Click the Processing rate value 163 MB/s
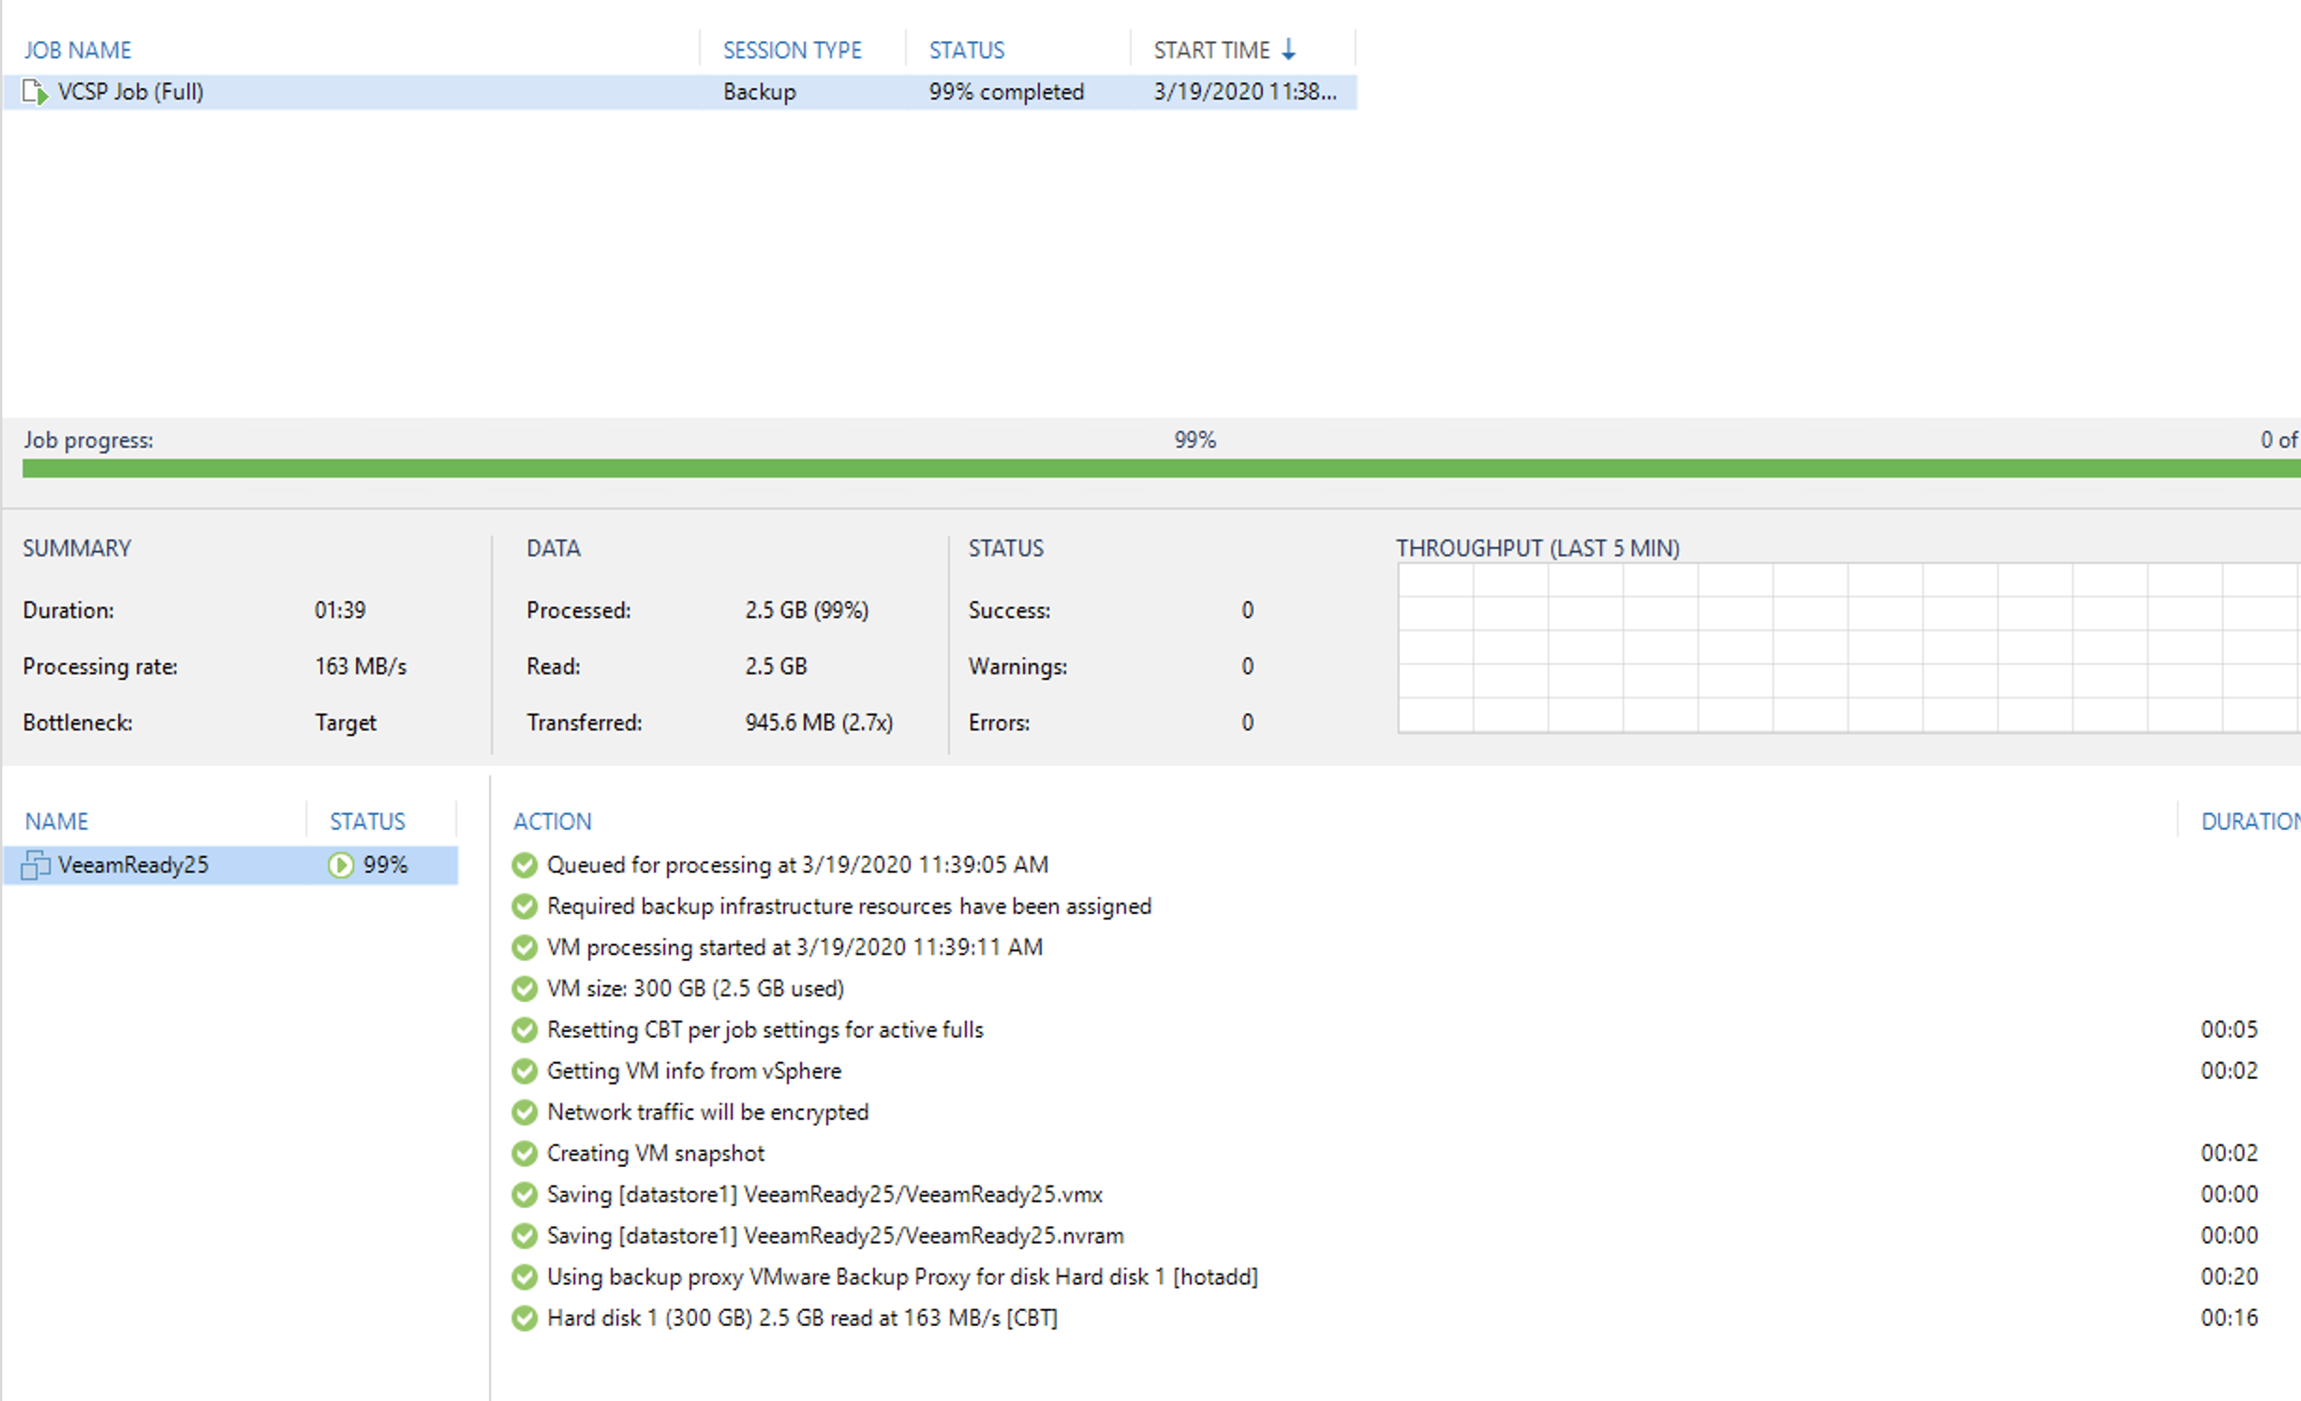Screen dimensions: 2301x1401 (x=361, y=667)
